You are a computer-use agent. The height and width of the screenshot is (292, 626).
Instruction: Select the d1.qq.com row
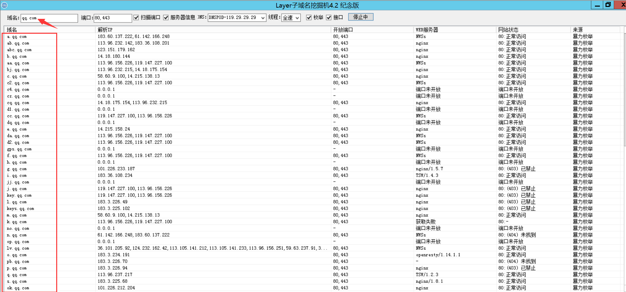[x=312, y=109]
